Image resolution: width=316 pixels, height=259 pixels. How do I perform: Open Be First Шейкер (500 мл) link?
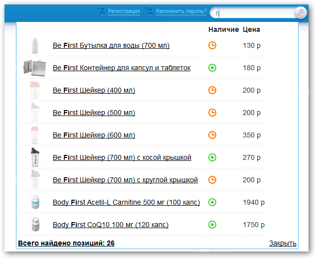pyautogui.click(x=94, y=113)
